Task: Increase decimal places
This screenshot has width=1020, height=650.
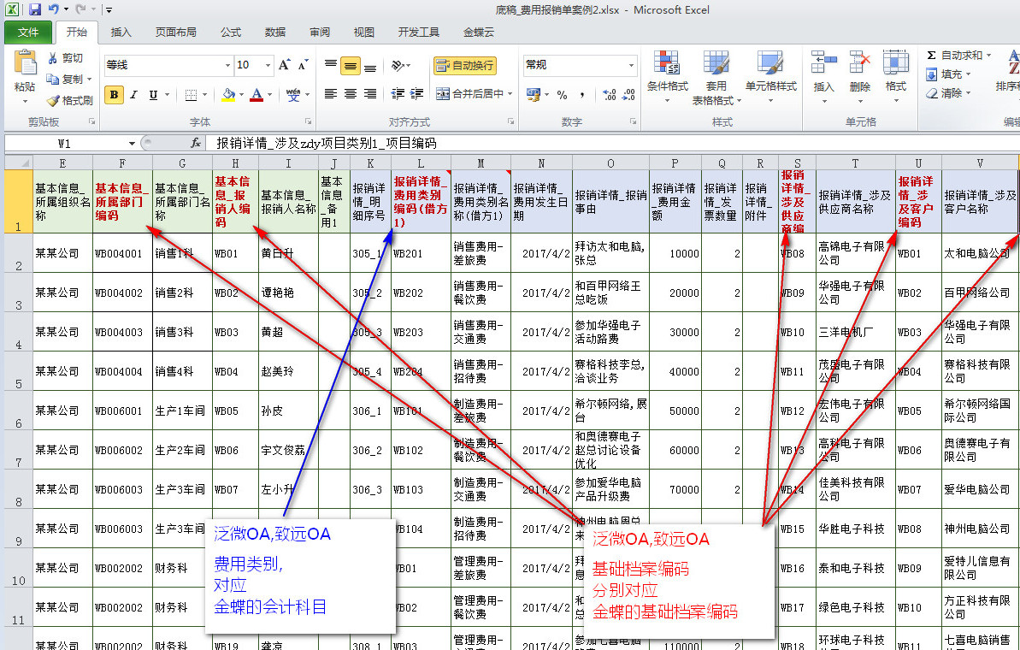Action: tap(610, 95)
